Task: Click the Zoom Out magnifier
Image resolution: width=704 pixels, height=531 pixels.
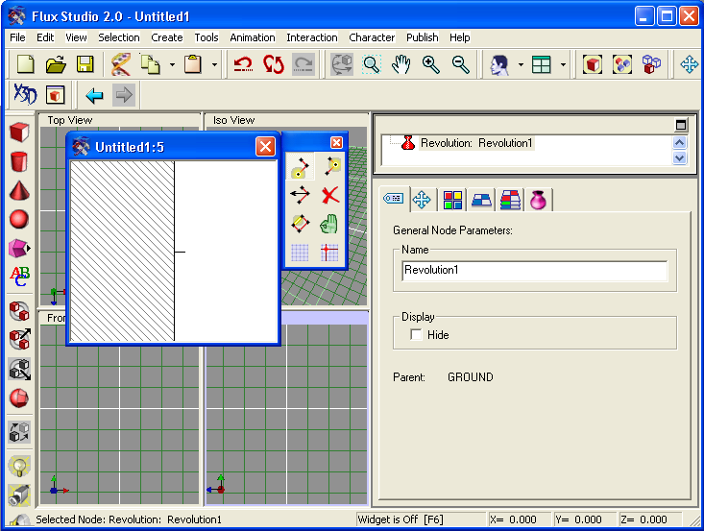Action: (461, 64)
